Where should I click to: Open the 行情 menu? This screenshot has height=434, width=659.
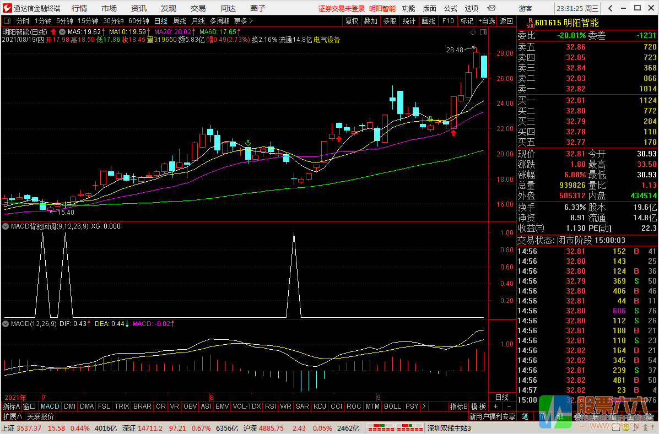tap(79, 8)
